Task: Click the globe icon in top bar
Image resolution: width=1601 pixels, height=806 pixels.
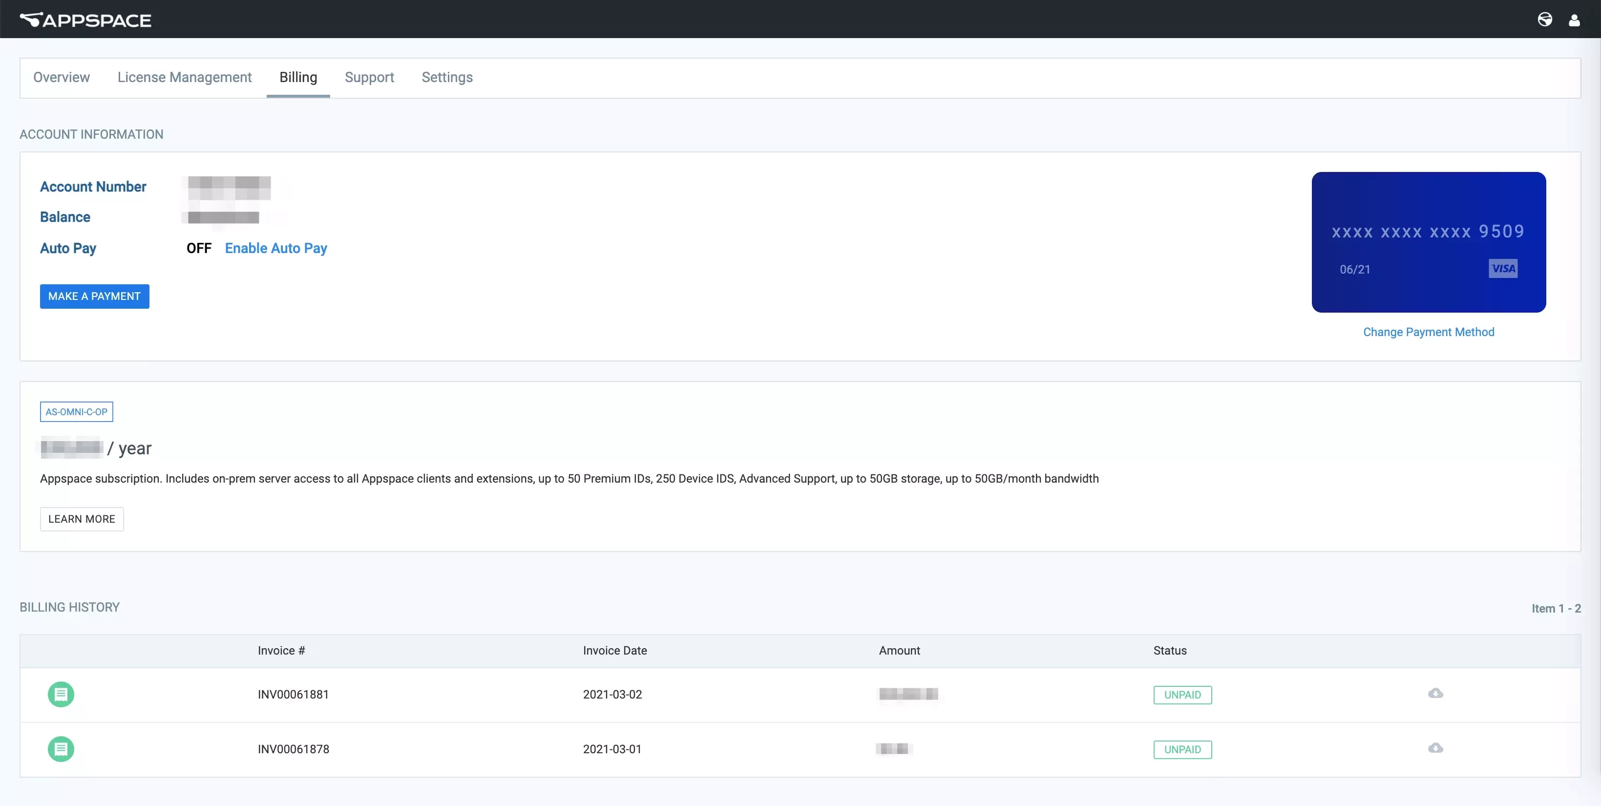Action: coord(1544,20)
